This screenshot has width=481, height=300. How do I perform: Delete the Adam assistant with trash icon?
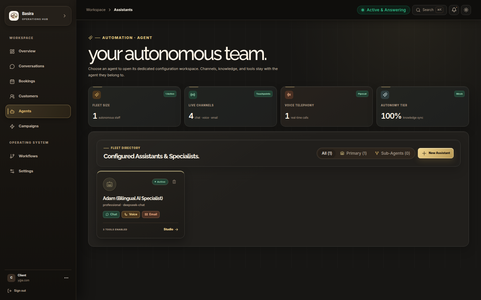174,182
